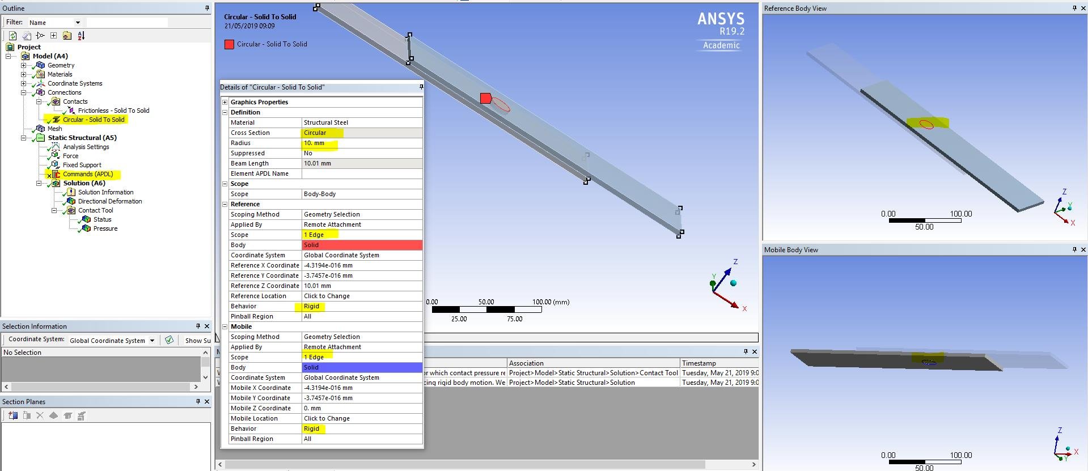Click the Clear Search eraser icon in Outline
1088x471 pixels.
pyautogui.click(x=26, y=36)
